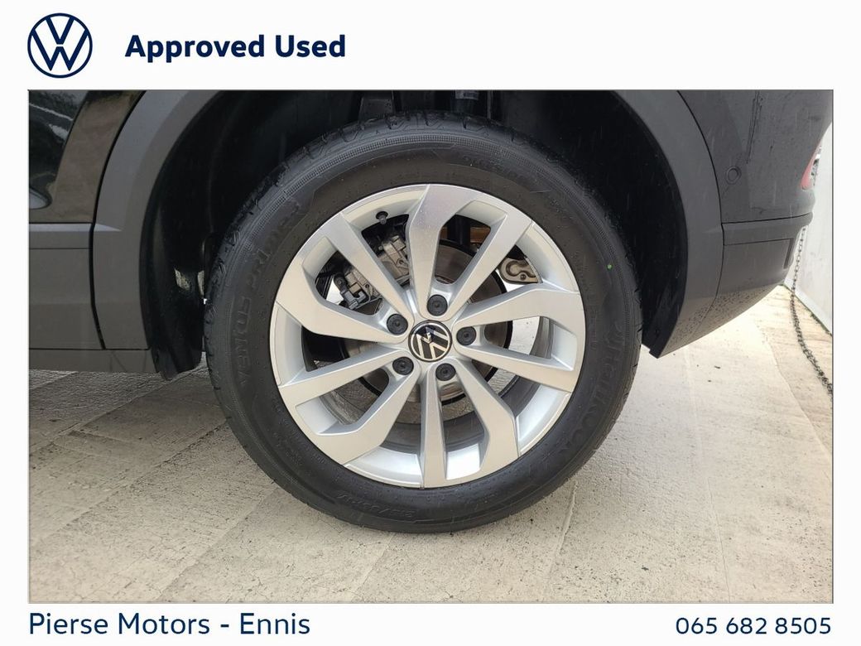Select the "Approved Used" heading text
This screenshot has height=646, width=861.
pyautogui.click(x=235, y=46)
